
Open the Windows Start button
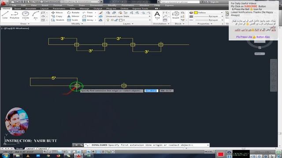(x=6, y=155)
